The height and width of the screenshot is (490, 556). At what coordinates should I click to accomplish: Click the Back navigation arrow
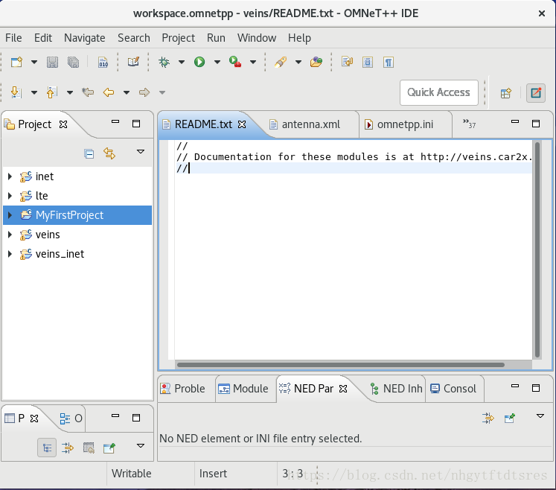pos(109,92)
